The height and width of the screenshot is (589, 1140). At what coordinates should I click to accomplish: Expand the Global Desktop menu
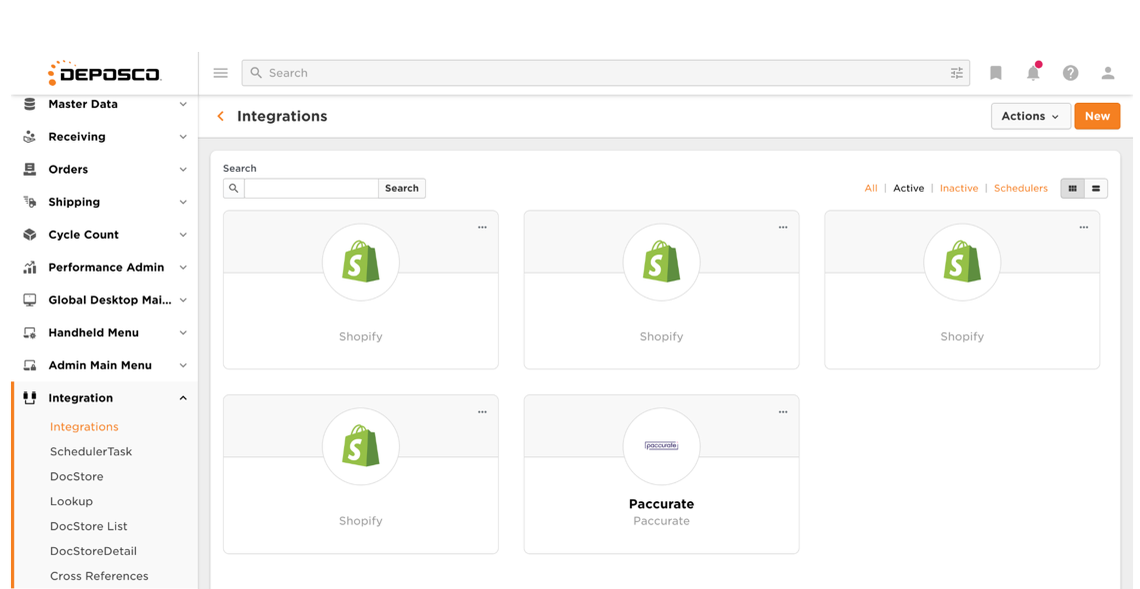click(x=183, y=300)
